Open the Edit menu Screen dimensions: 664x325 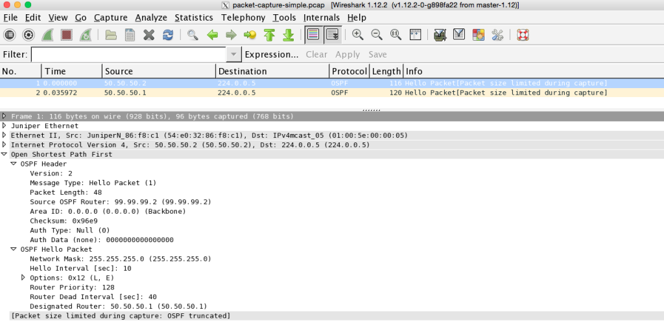(33, 17)
